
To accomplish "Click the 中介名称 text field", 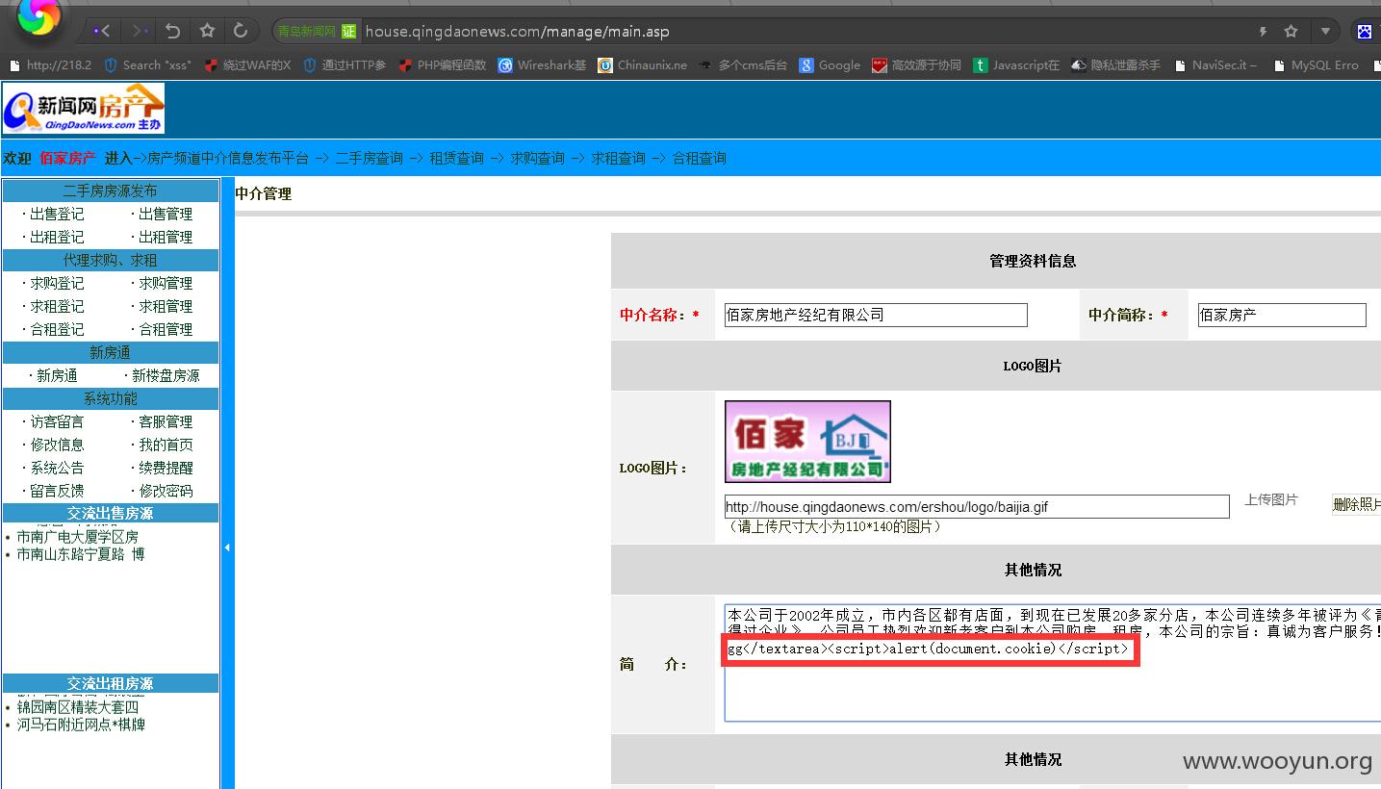I will point(876,315).
